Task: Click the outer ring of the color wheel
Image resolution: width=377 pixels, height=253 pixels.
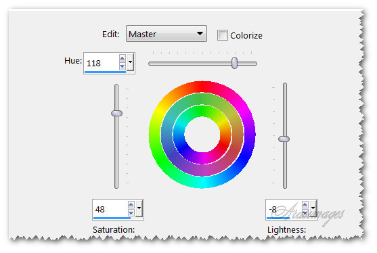Action: [202, 87]
